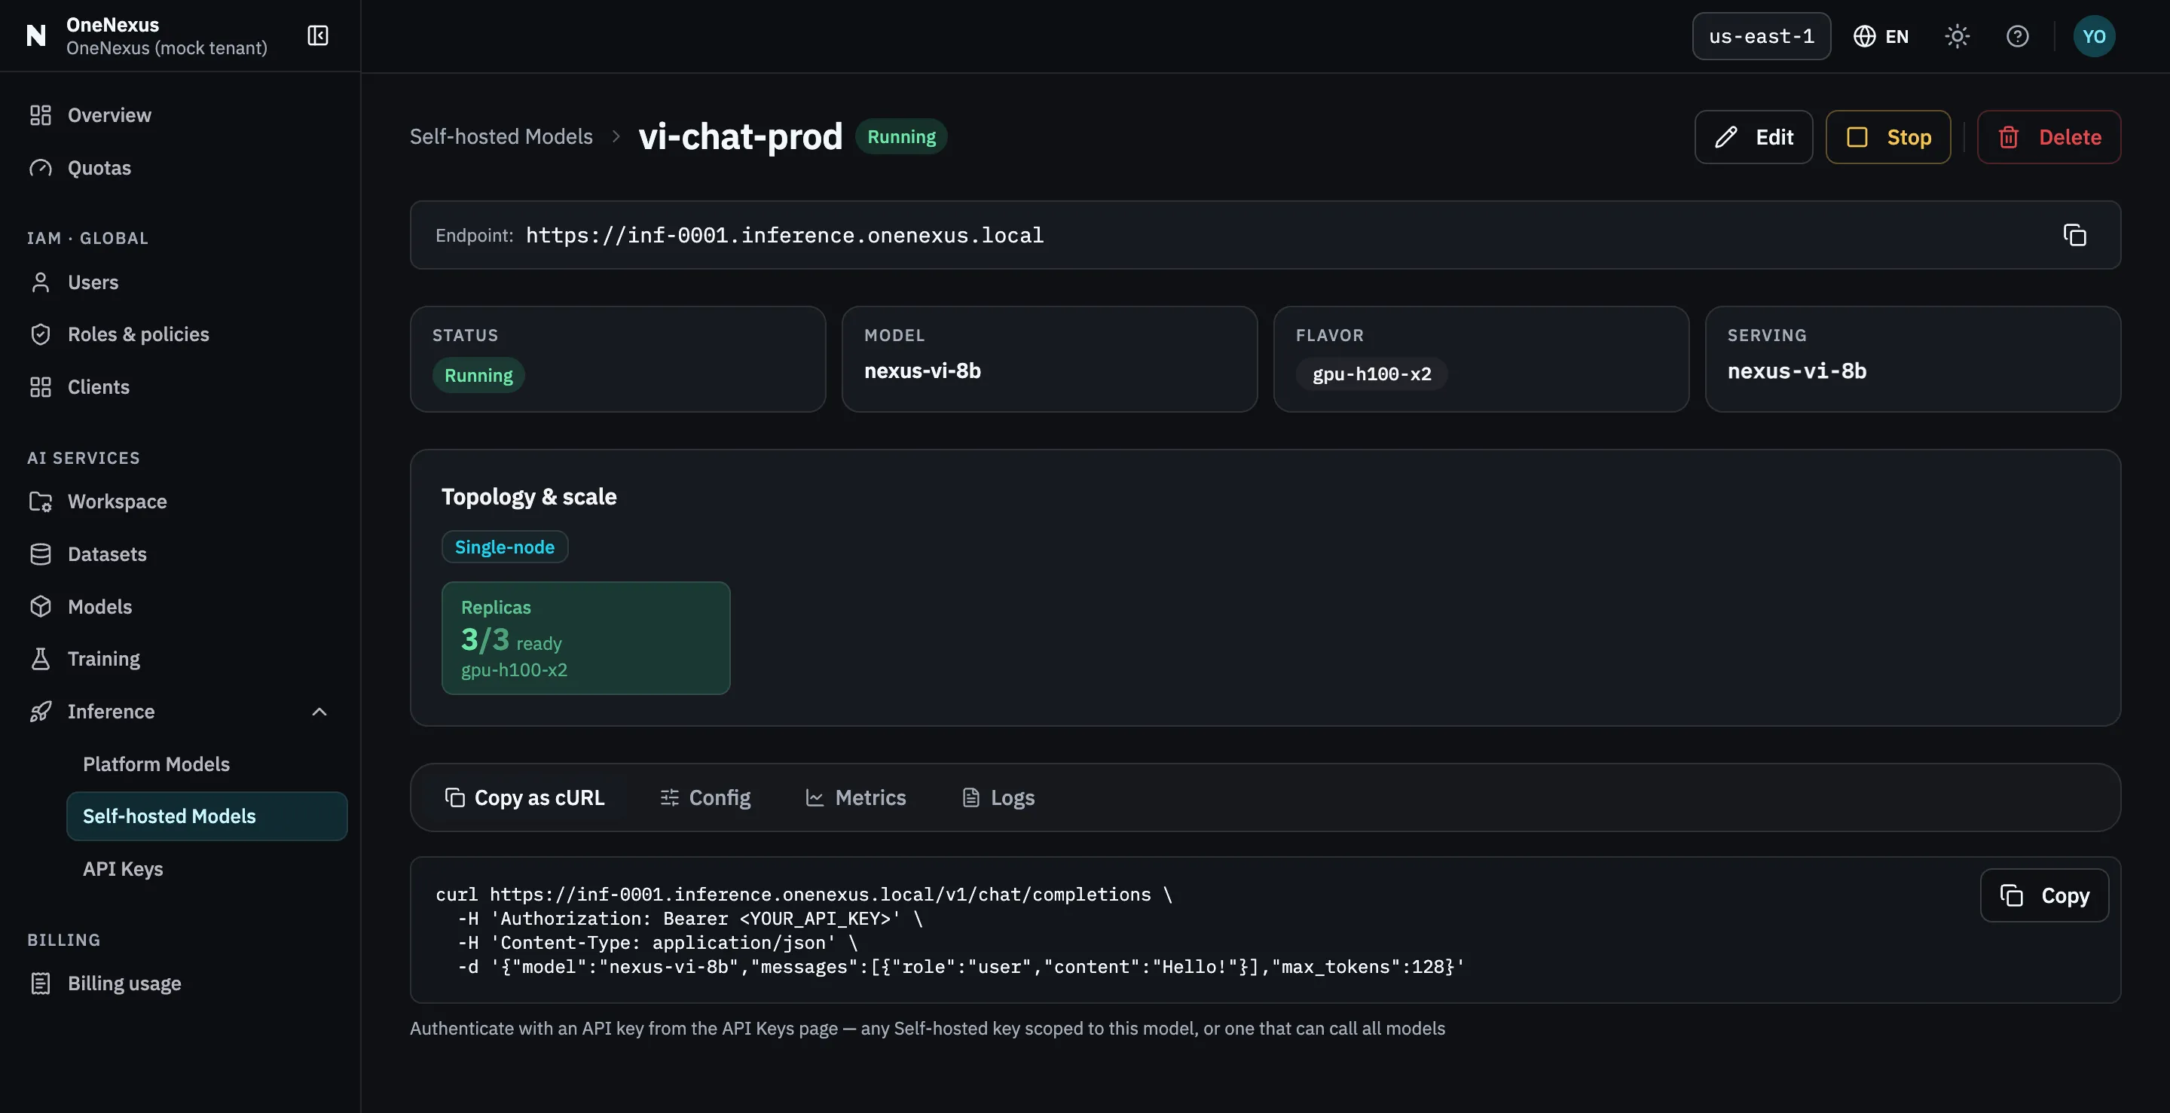The height and width of the screenshot is (1113, 2170).
Task: Switch to the Metrics tab
Action: click(856, 797)
